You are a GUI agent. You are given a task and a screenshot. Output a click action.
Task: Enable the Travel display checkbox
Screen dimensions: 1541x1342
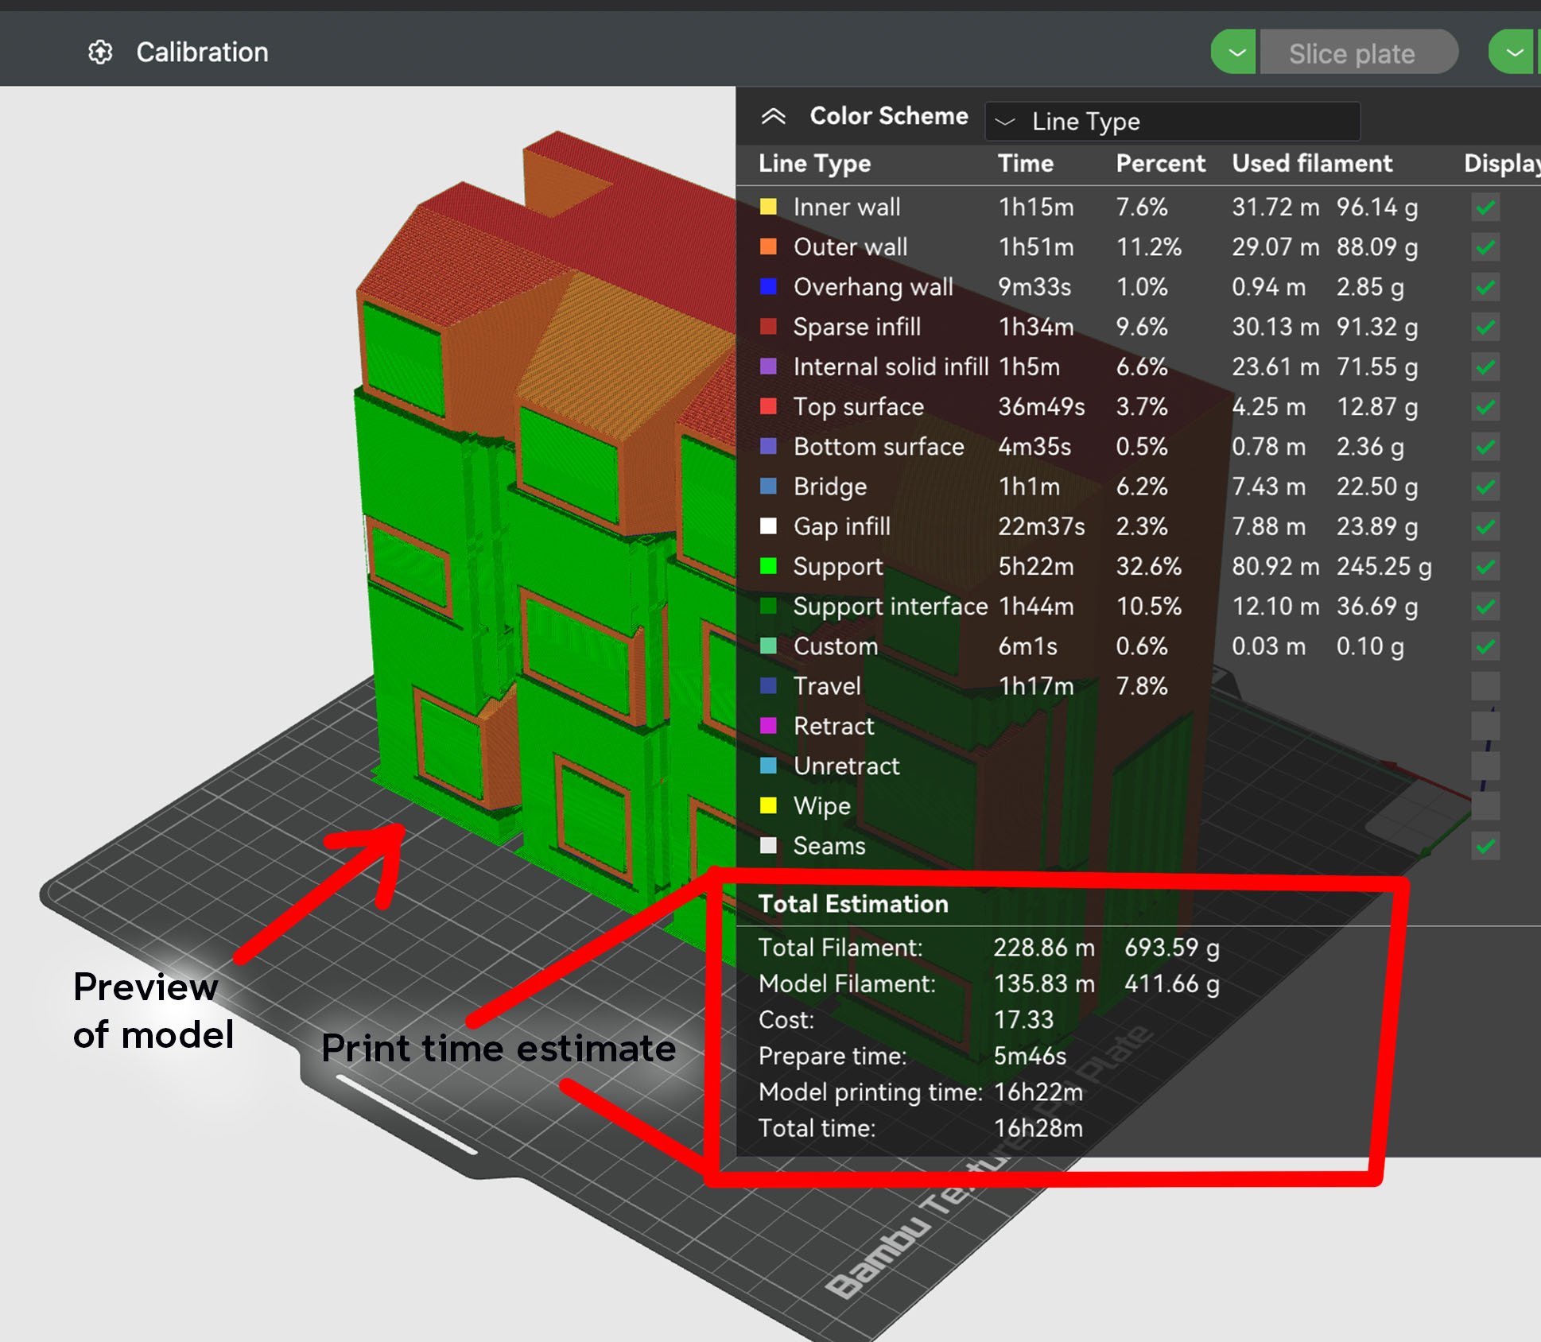click(x=1485, y=686)
